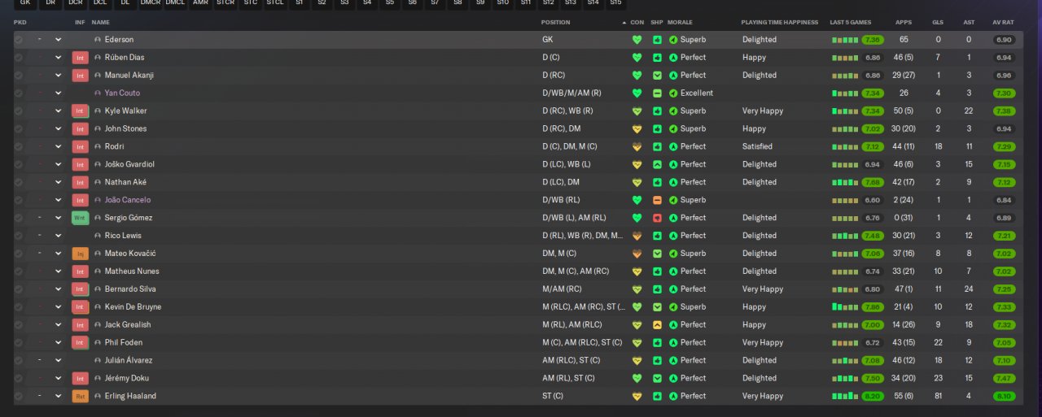The height and width of the screenshot is (417, 1042).
Task: Click Sergio Gómez's red sharpness icon
Action: pos(657,218)
